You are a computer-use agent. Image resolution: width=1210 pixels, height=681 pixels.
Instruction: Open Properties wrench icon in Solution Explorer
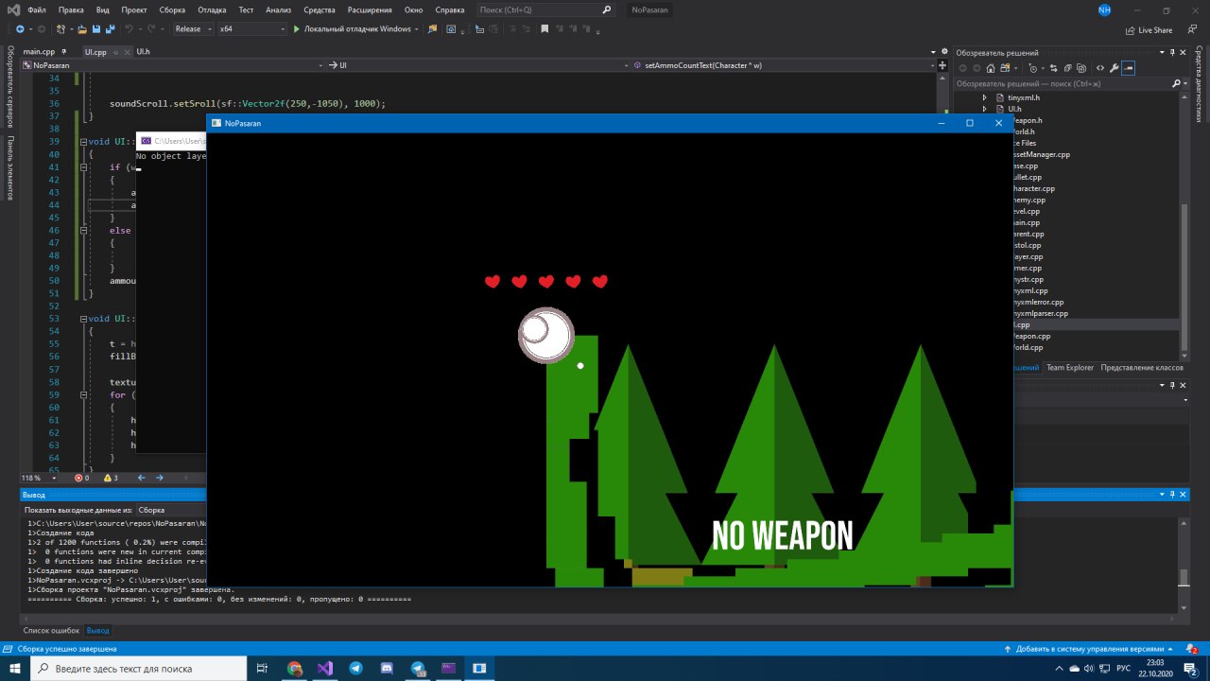pos(1114,68)
